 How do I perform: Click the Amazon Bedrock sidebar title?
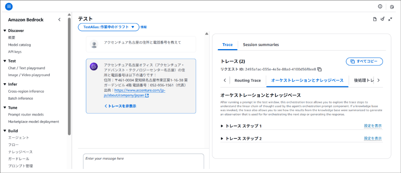(26, 20)
